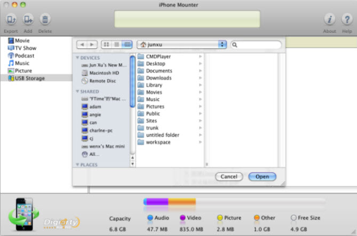Click the blue Audio legend dot
Screen dimensions: 357x236
point(150,218)
